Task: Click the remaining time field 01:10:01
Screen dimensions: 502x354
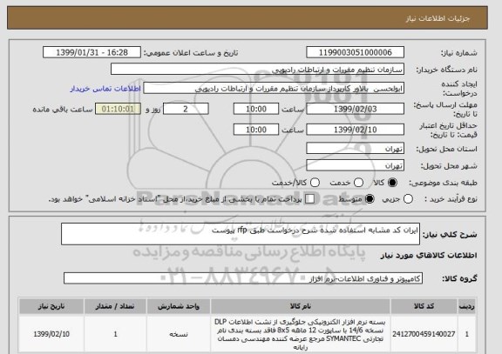Action: pyautogui.click(x=118, y=109)
